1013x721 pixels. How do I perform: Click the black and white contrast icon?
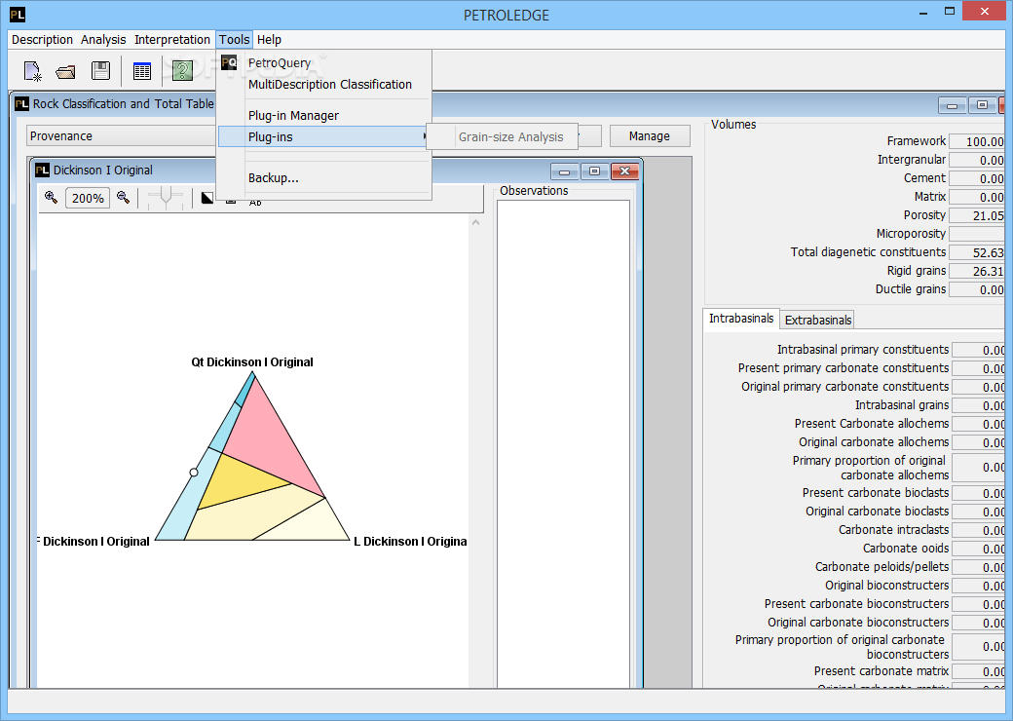click(206, 198)
